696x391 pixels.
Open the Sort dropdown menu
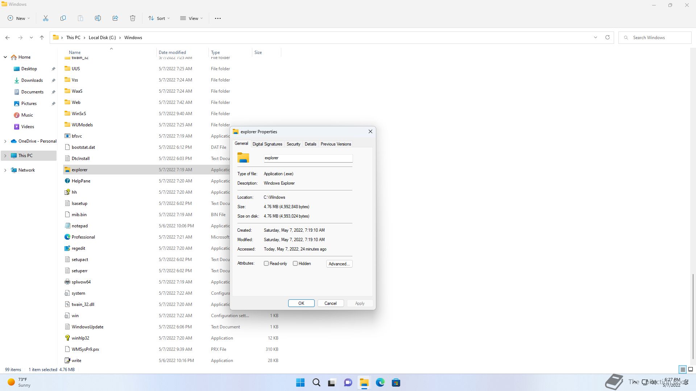159,18
